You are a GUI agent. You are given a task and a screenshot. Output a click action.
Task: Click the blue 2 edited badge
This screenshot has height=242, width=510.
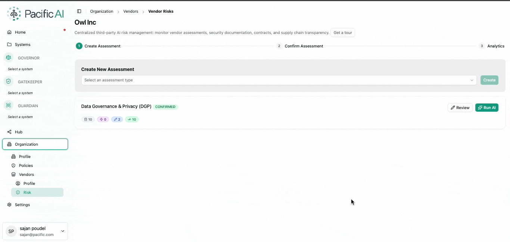(x=117, y=120)
